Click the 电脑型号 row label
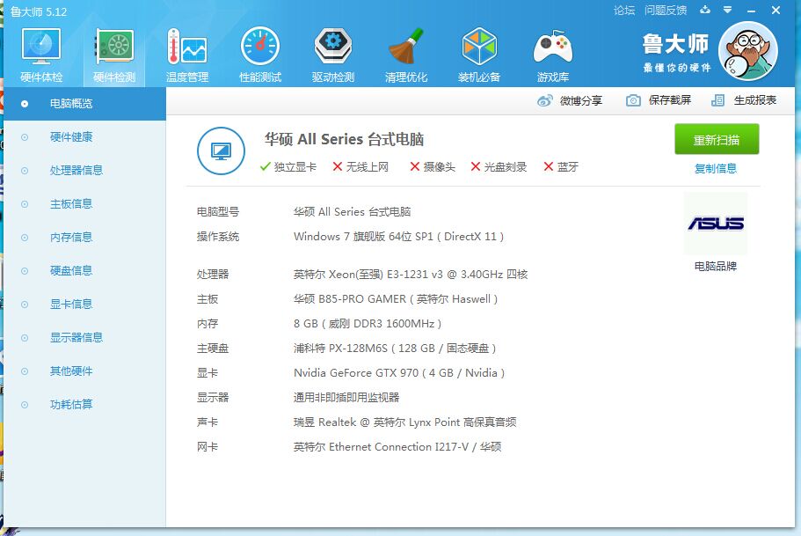Image resolution: width=801 pixels, height=536 pixels. coord(218,212)
